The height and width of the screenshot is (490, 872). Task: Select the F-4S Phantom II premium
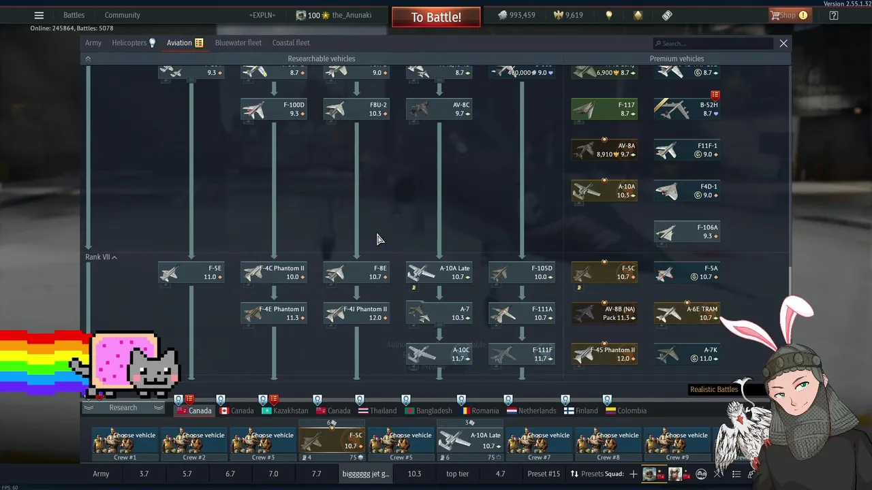point(604,354)
